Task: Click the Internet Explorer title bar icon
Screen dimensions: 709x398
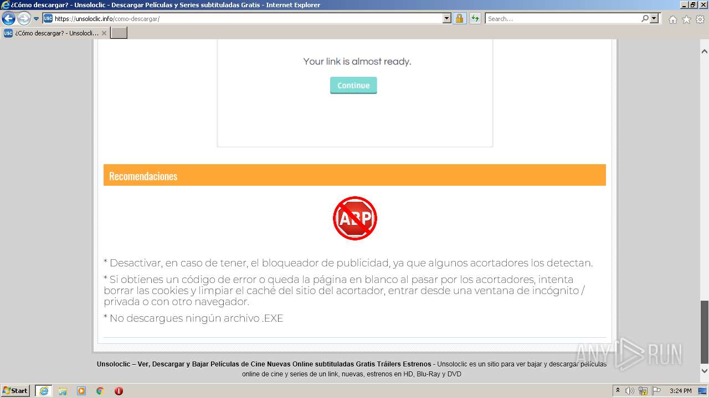Action: pos(6,5)
